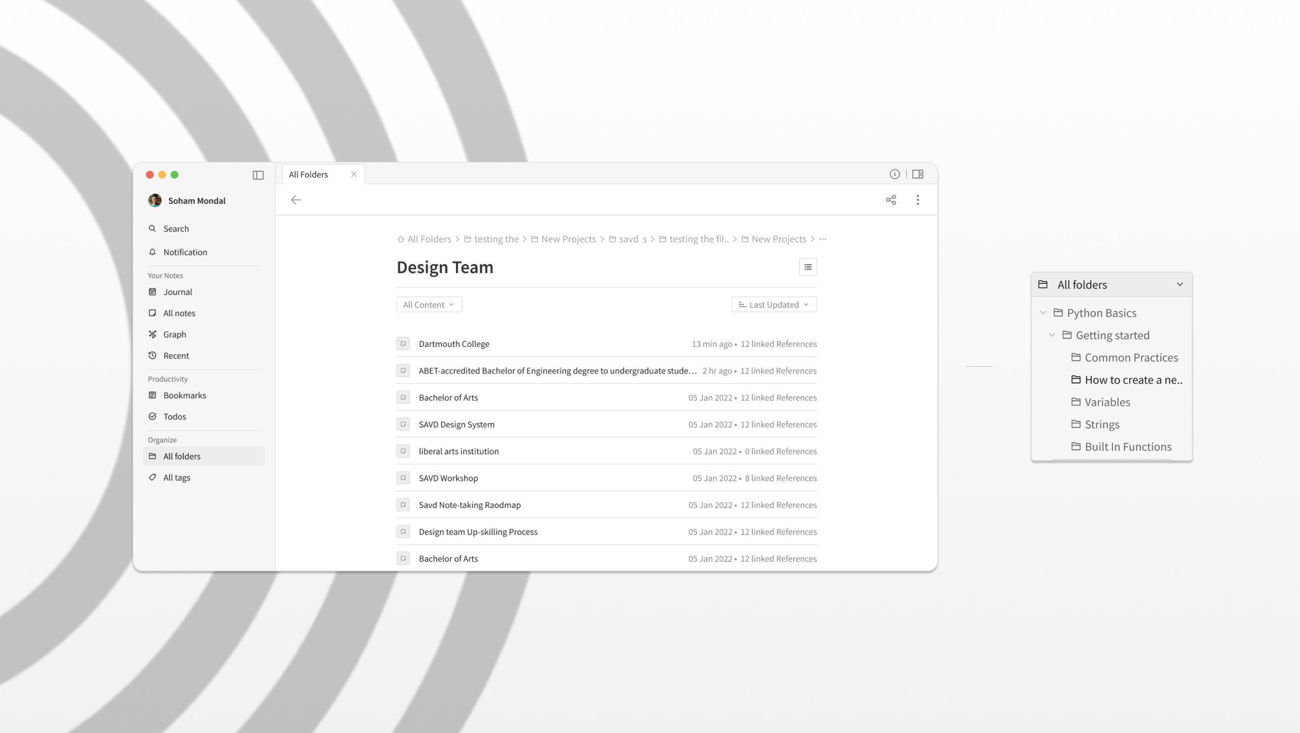This screenshot has width=1300, height=733.
Task: Click the share icon in the toolbar
Action: click(x=891, y=200)
